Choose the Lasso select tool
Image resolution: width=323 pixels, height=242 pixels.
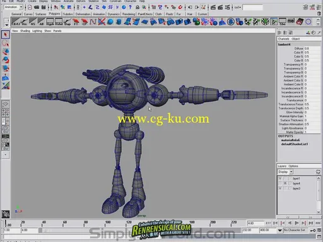6,43
